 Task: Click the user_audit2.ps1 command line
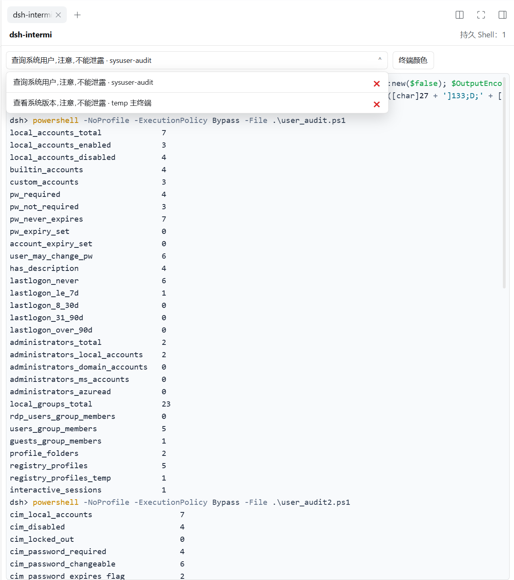pos(180,502)
